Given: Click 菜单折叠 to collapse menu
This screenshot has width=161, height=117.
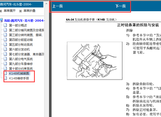Looking at the screenshot, I should [29, 11].
